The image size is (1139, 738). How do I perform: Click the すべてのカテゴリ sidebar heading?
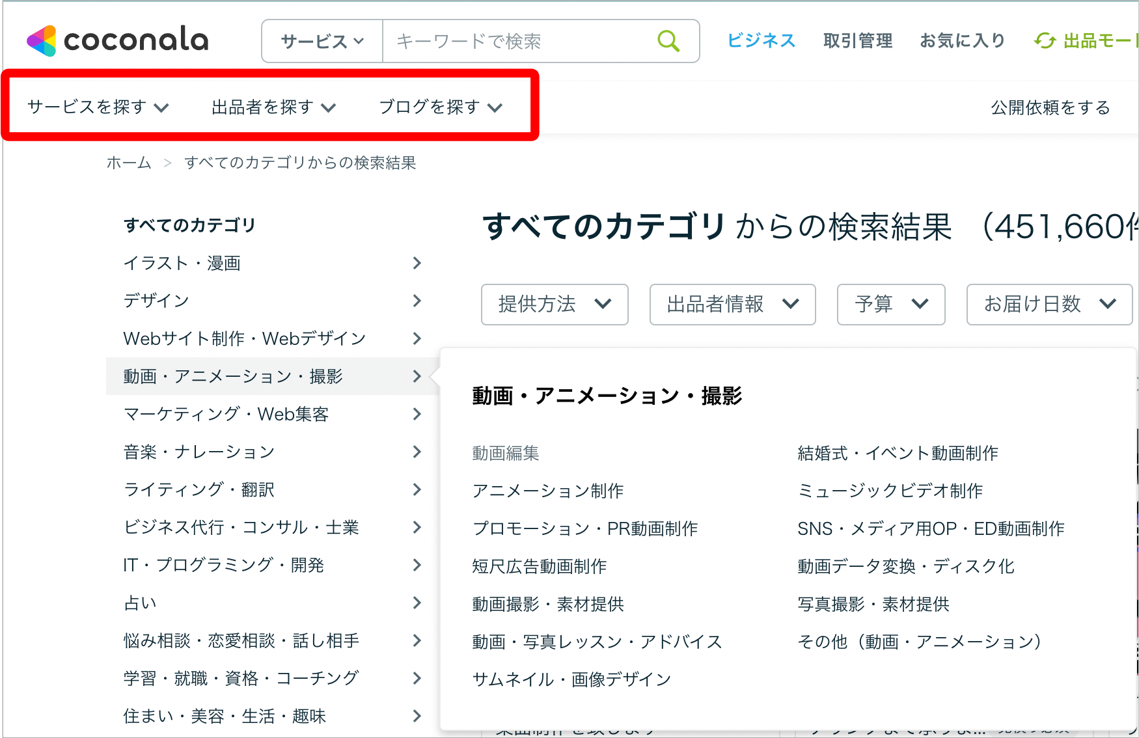[189, 225]
